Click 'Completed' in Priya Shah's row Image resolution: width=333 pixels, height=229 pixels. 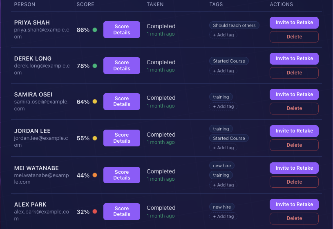(161, 26)
